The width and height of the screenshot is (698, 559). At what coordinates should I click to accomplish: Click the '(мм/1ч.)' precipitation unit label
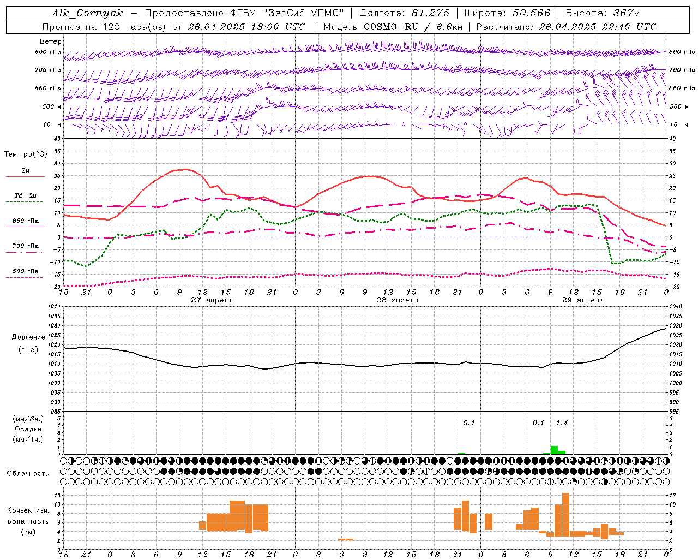coord(28,439)
